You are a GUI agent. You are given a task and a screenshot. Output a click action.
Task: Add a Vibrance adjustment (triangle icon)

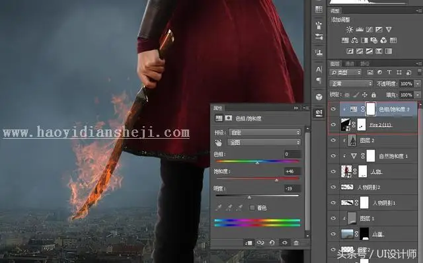tap(389, 29)
